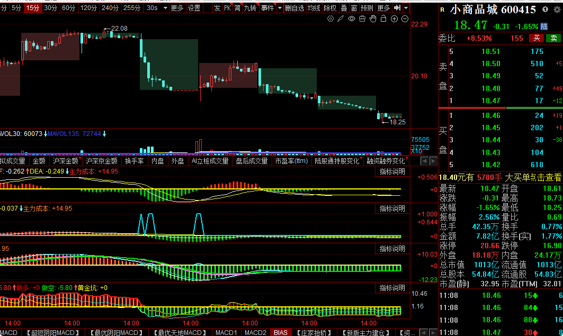Image resolution: width=563 pixels, height=336 pixels.
Task: Switch to the 30分 period
Action: 50,7
